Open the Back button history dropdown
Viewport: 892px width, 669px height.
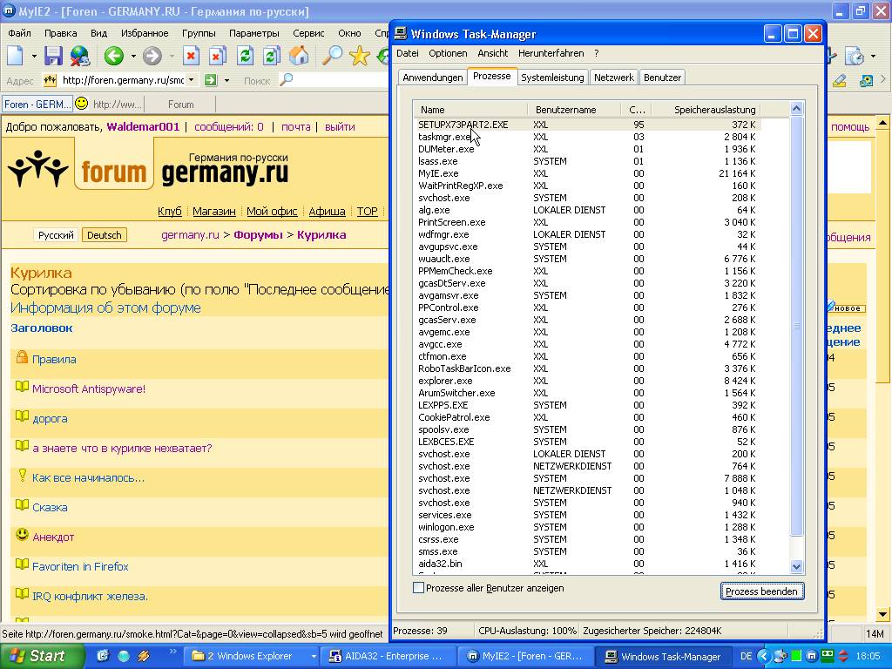tap(133, 57)
